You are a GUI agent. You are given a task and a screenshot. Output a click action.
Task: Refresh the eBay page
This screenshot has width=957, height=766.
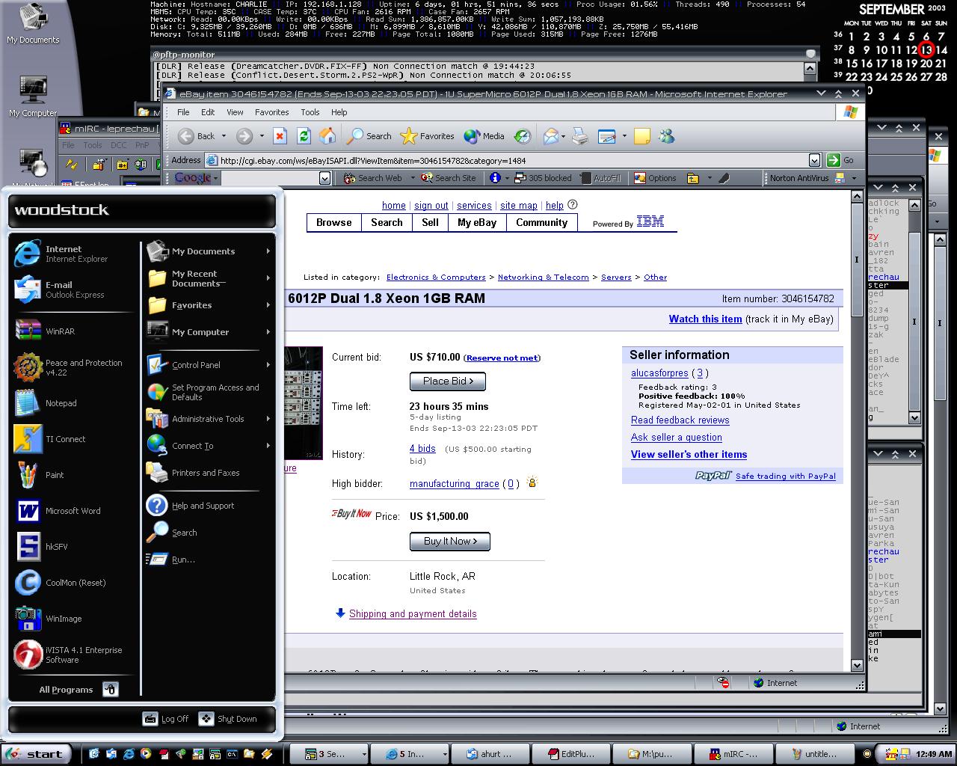pos(304,136)
